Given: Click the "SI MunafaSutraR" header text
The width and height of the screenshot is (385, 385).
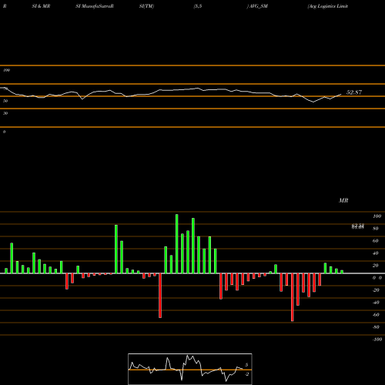Looking at the screenshot, I should [x=95, y=6].
